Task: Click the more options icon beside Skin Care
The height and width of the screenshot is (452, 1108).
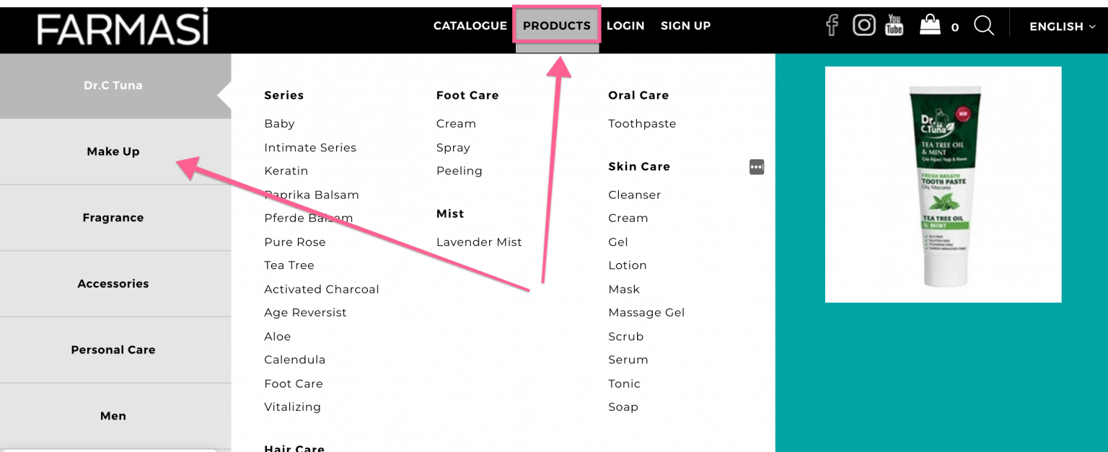Action: [757, 167]
